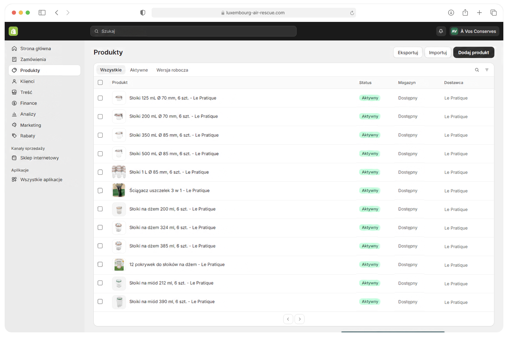Open the Słoiki na dżem 324 ml thumbnail
The width and height of the screenshot is (508, 338).
[x=119, y=228]
